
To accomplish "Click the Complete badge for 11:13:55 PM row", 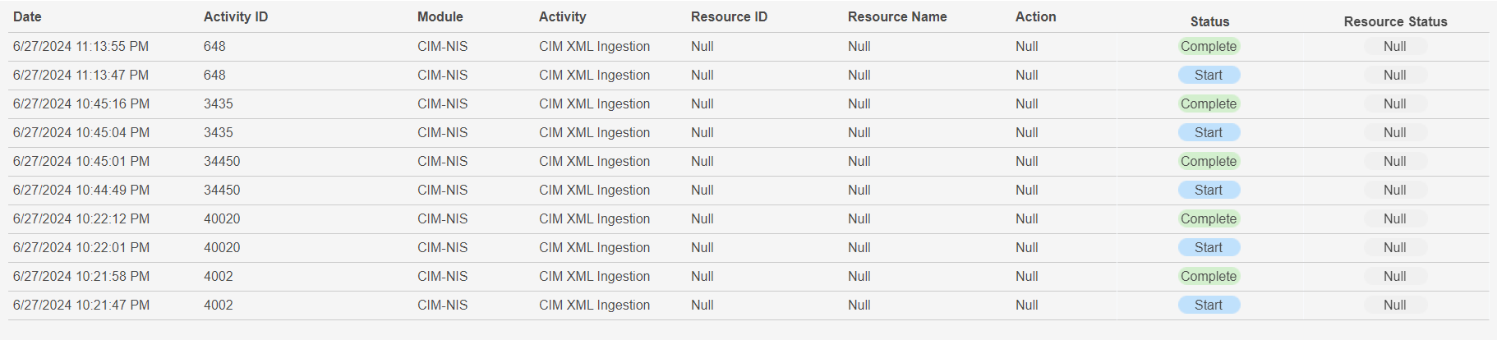I will (1209, 47).
